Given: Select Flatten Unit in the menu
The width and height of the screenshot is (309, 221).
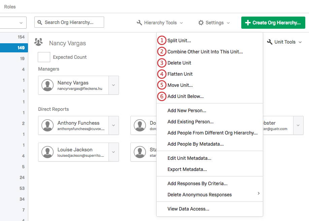Looking at the screenshot, I should tap(180, 74).
